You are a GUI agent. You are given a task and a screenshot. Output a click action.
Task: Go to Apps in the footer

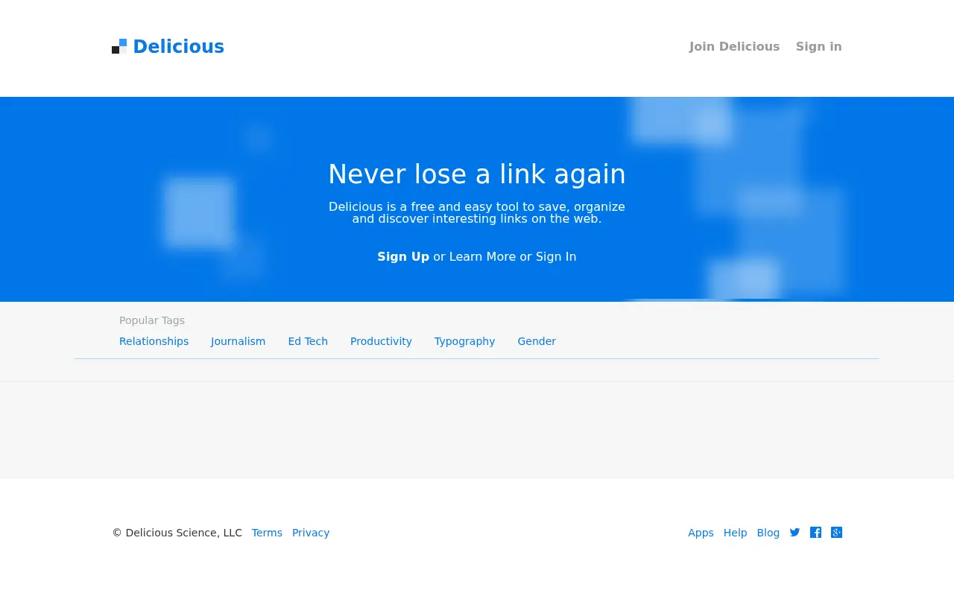[x=701, y=533]
